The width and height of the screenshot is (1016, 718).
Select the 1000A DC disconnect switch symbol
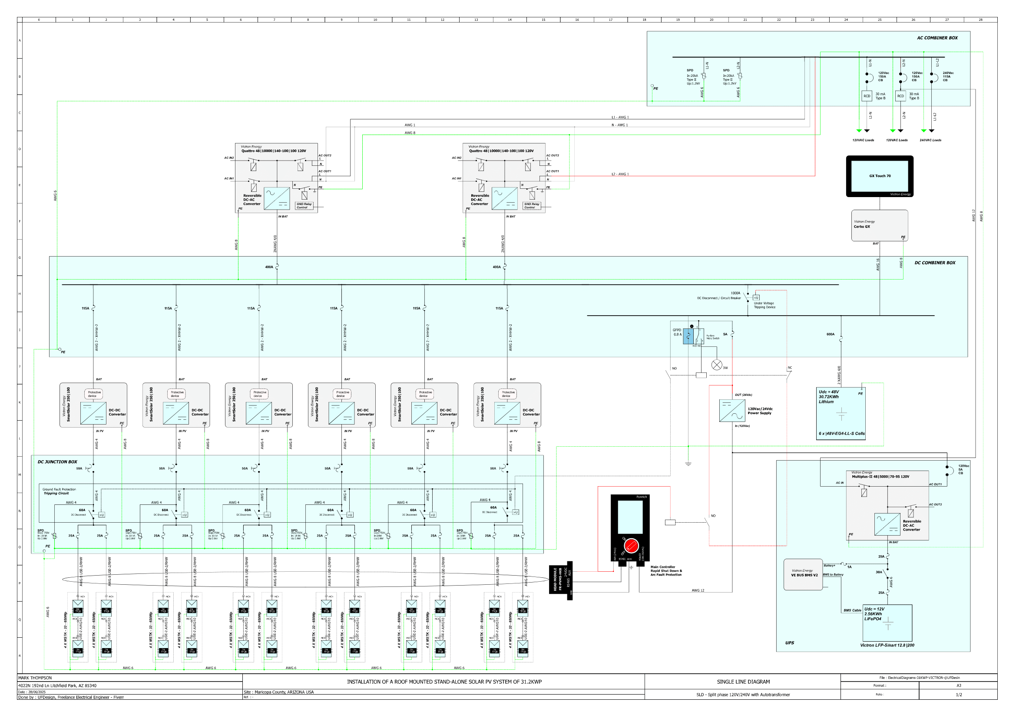click(x=748, y=296)
